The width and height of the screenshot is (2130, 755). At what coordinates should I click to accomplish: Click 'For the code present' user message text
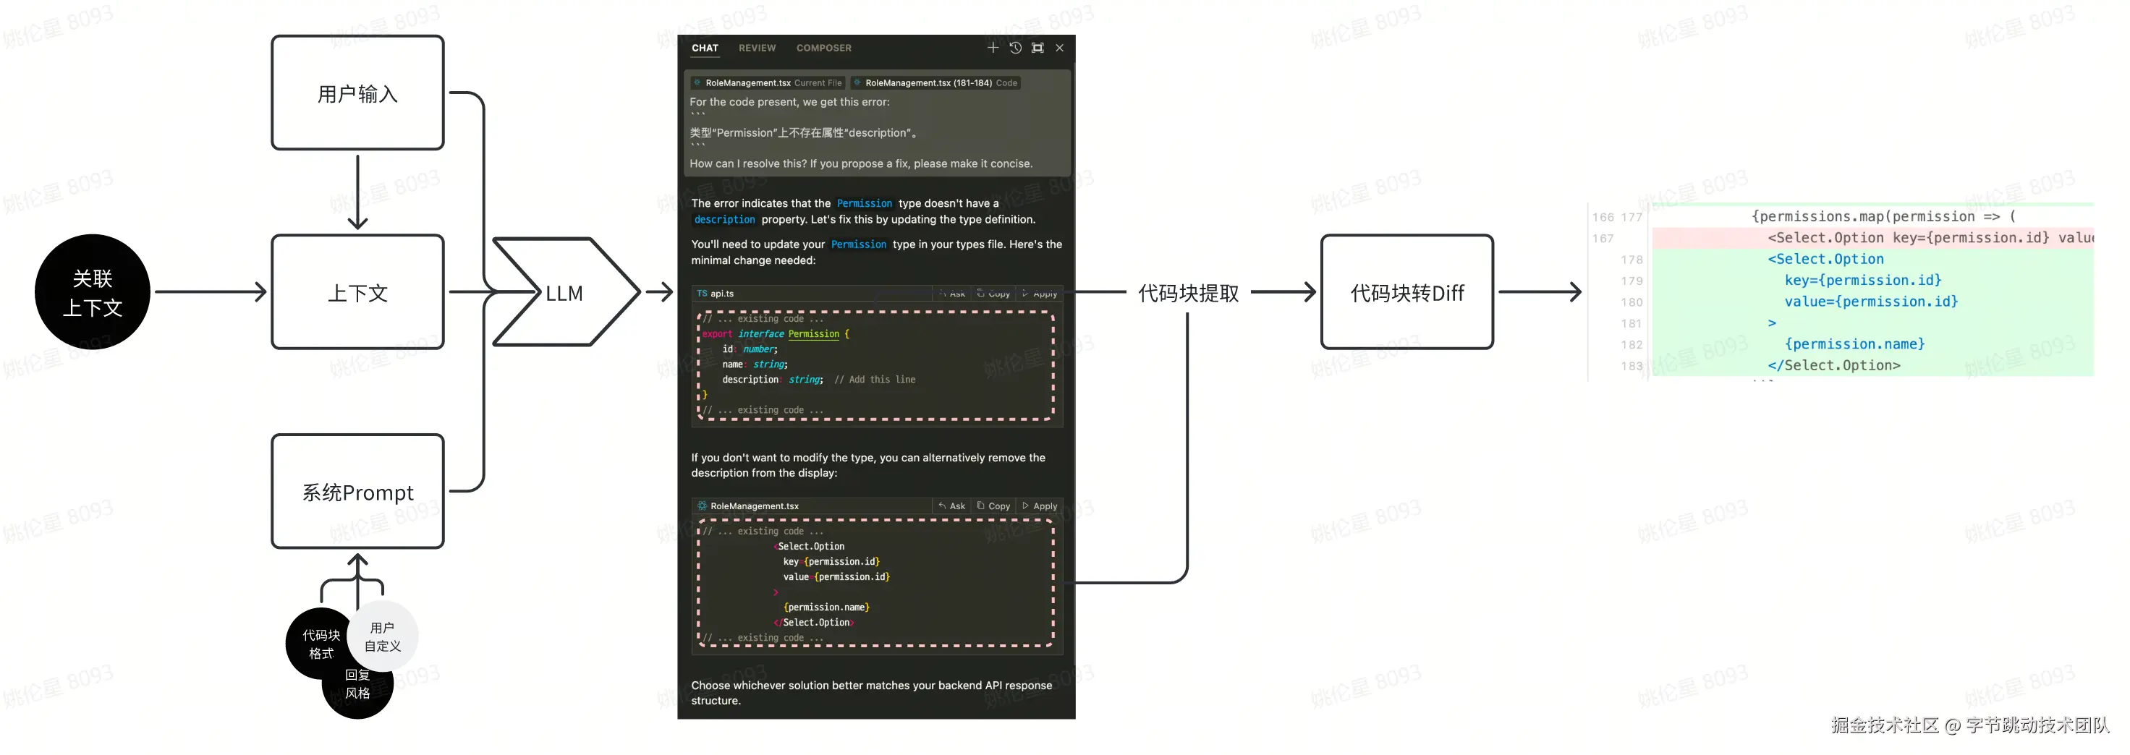[x=789, y=103]
